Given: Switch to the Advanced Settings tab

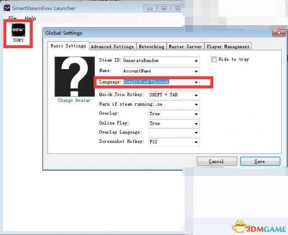Looking at the screenshot, I should tap(112, 46).
